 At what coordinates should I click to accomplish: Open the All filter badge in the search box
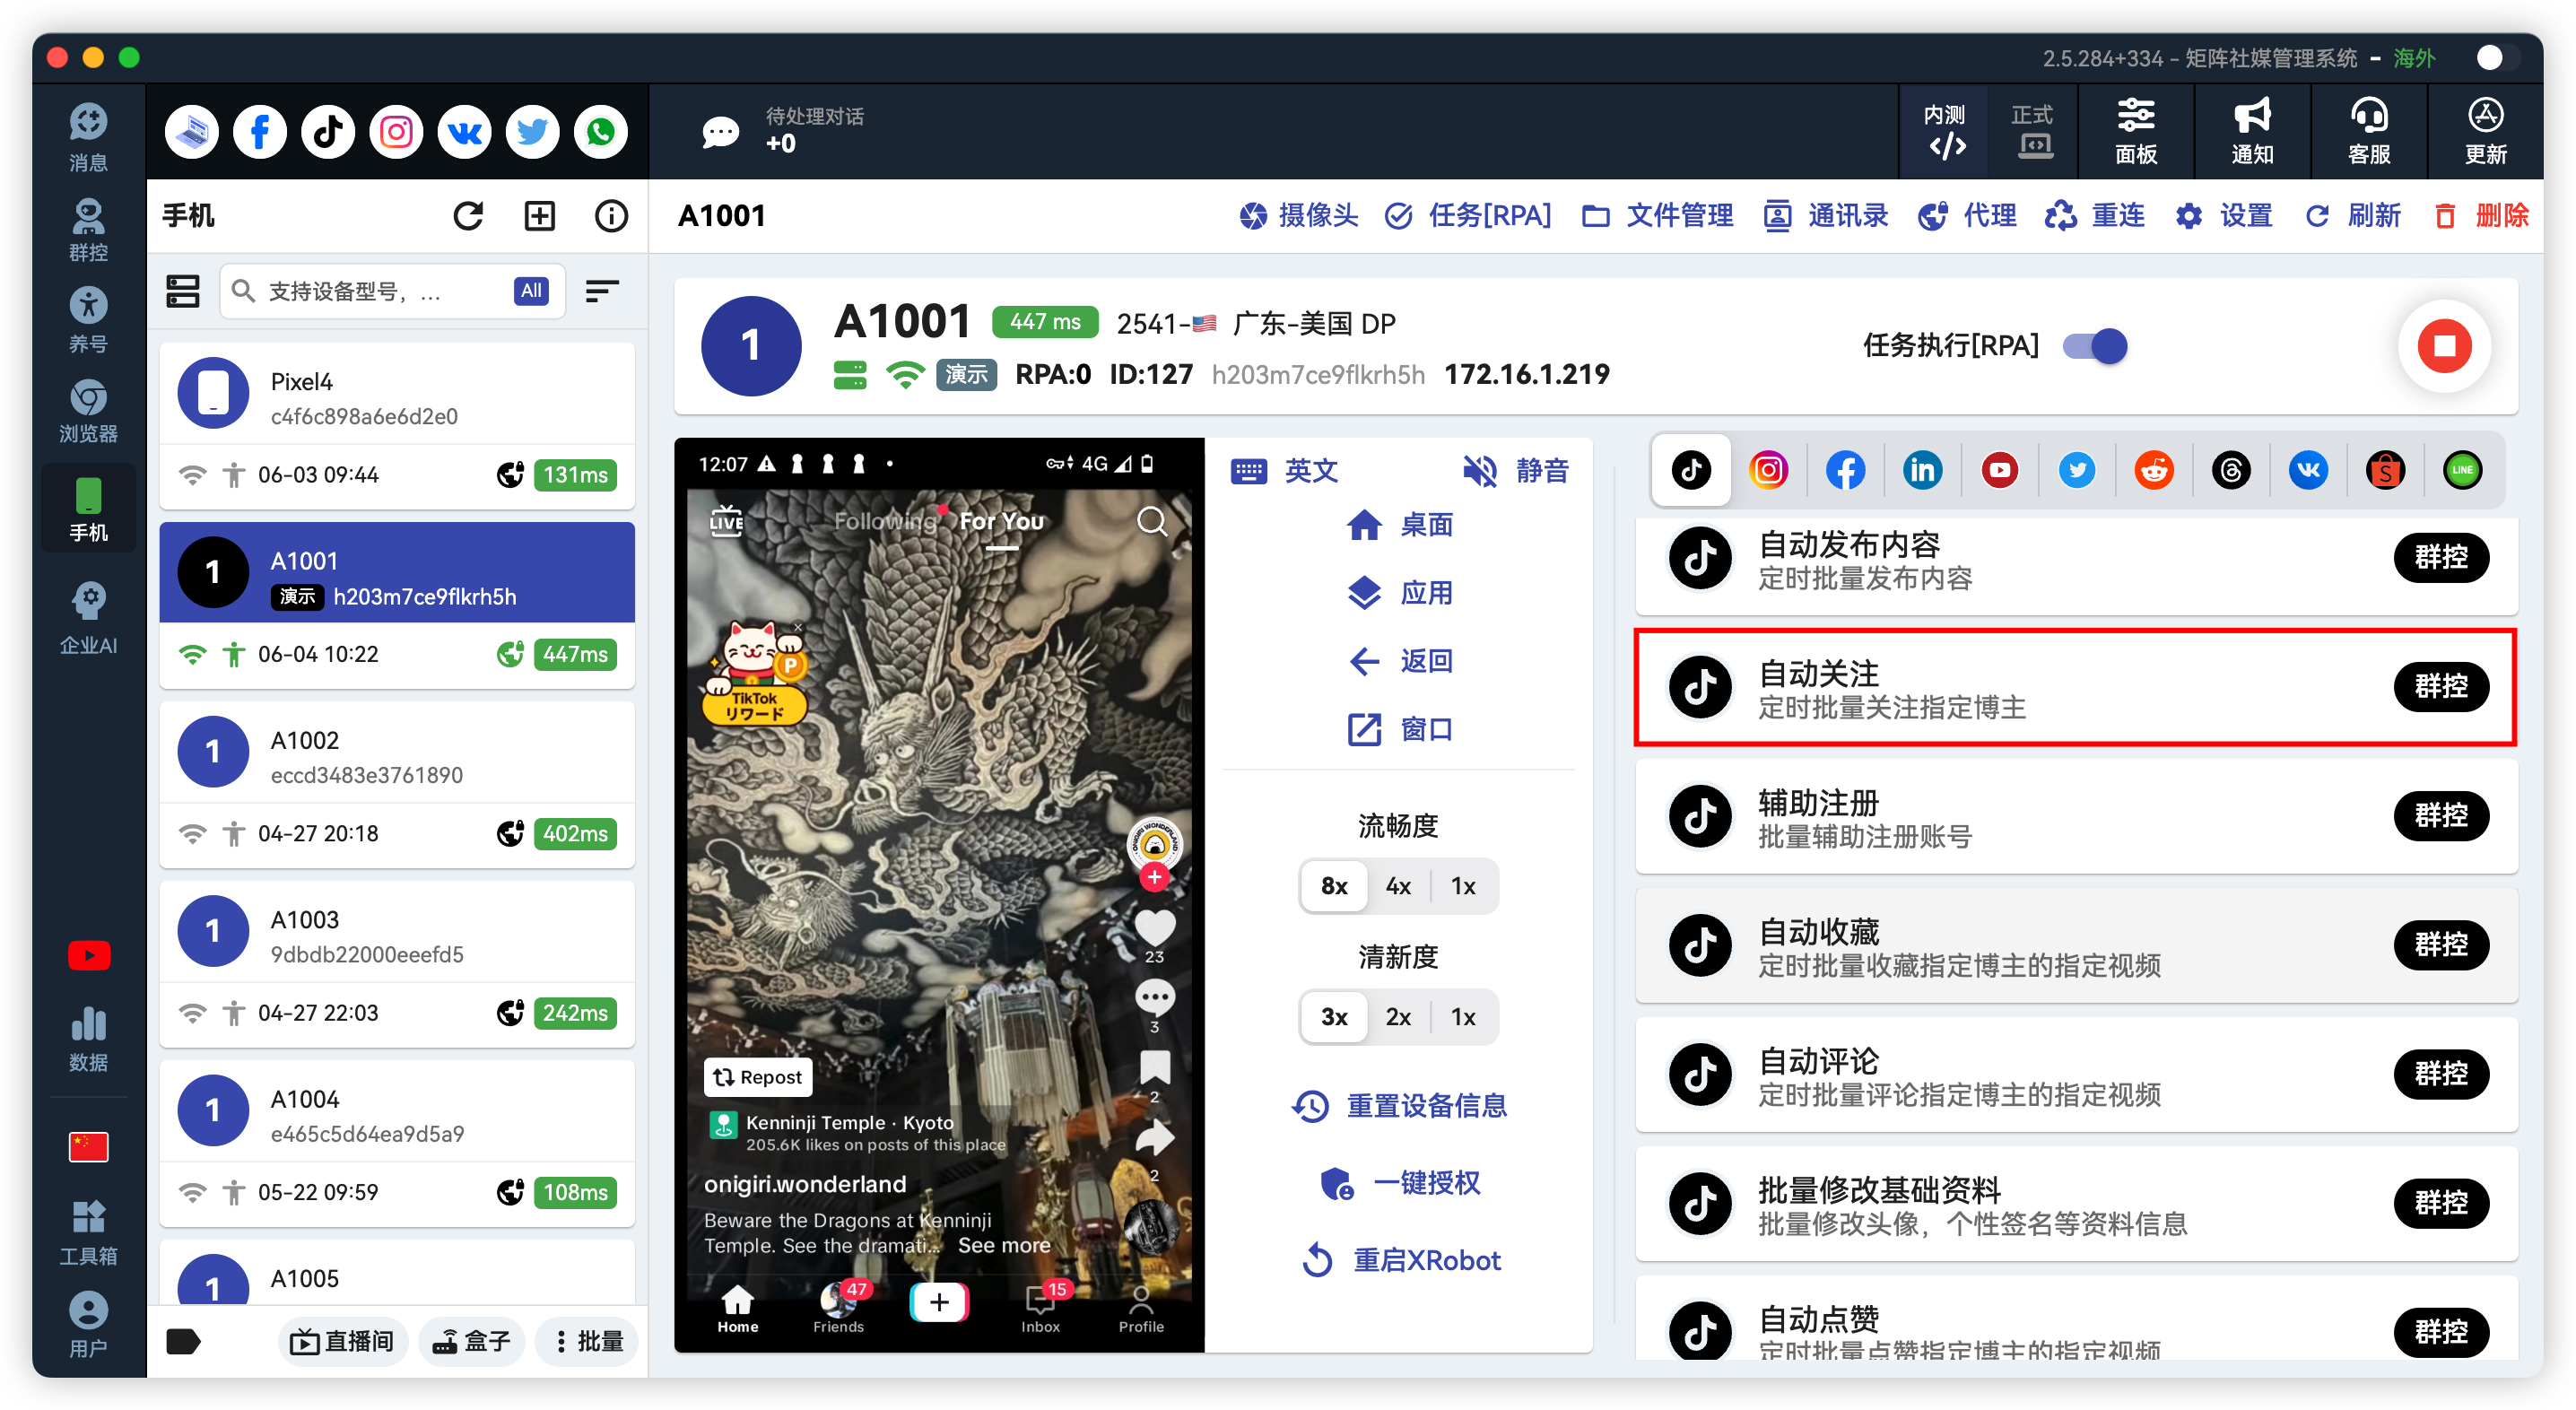click(x=531, y=291)
